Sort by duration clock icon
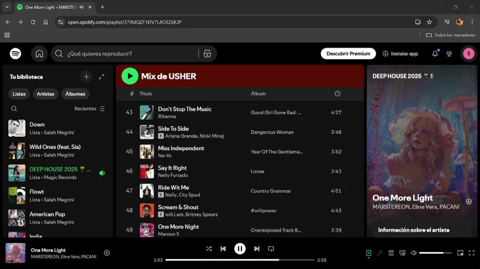 click(338, 93)
